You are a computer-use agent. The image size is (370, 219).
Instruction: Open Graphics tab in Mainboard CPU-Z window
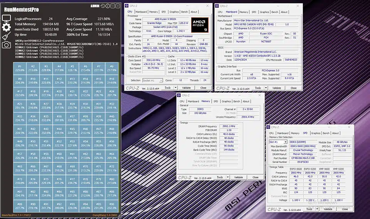pos(264,12)
